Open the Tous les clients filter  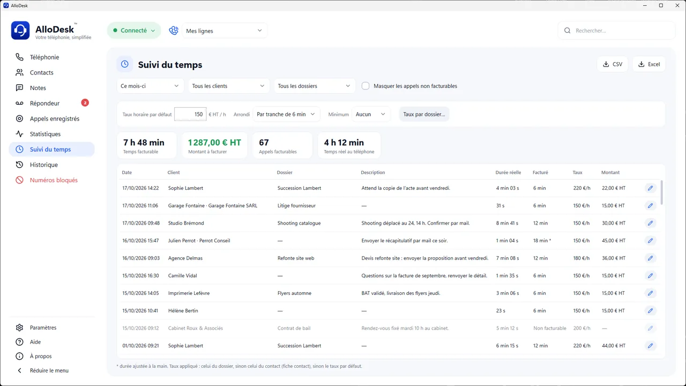[229, 86]
